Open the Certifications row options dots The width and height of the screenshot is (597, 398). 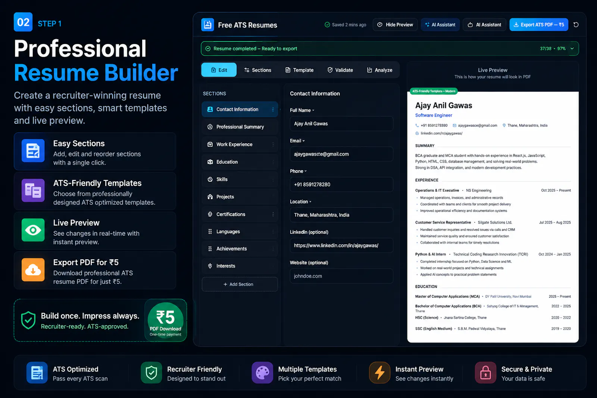click(x=273, y=214)
